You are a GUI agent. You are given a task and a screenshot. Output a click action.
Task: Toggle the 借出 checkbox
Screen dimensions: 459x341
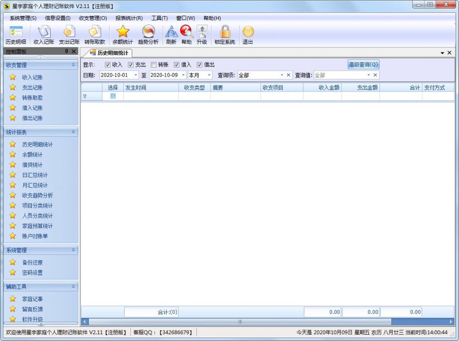[200, 65]
